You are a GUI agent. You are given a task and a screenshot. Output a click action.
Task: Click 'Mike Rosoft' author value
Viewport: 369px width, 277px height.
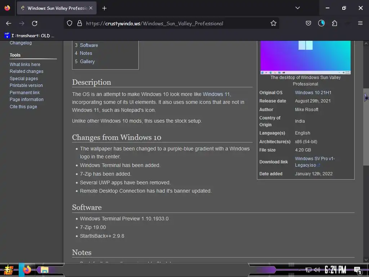(307, 110)
